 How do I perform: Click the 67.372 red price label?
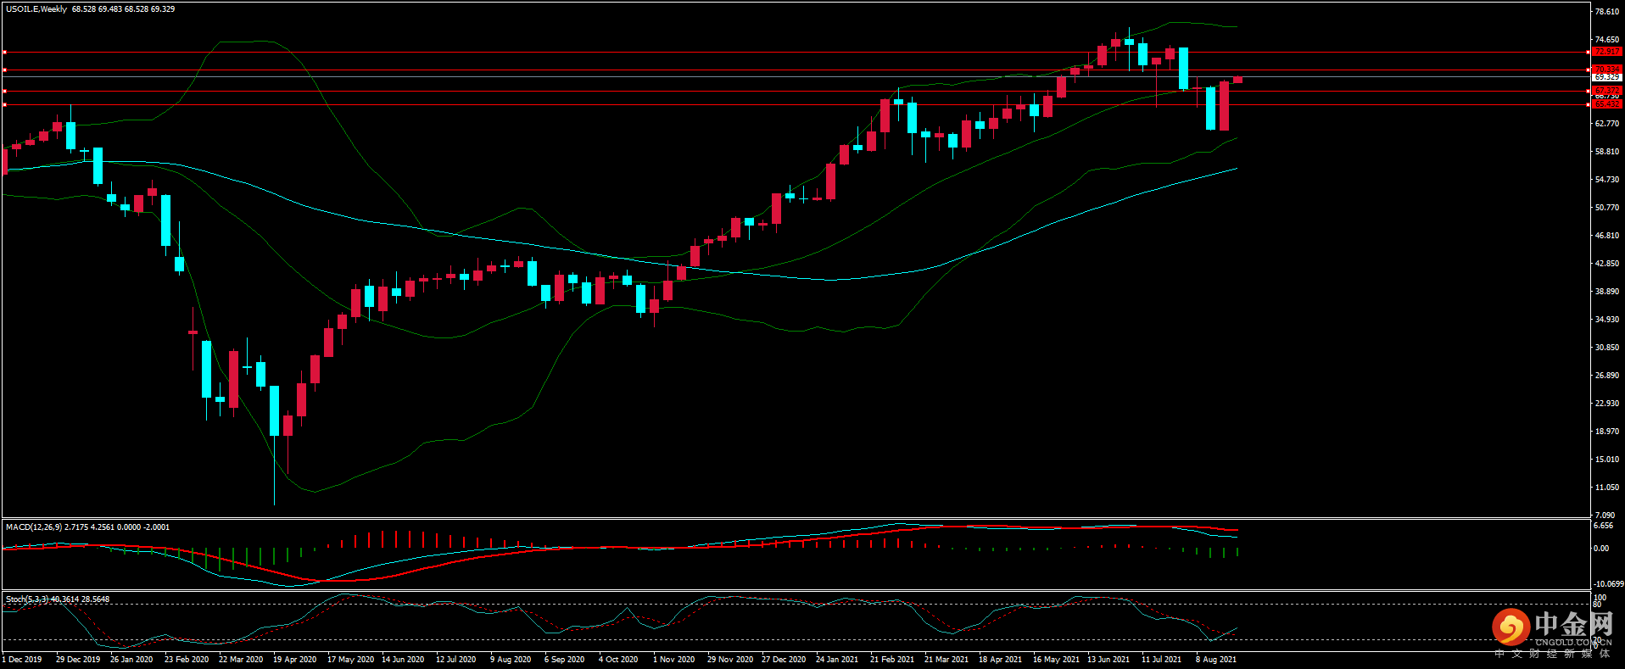[1606, 91]
